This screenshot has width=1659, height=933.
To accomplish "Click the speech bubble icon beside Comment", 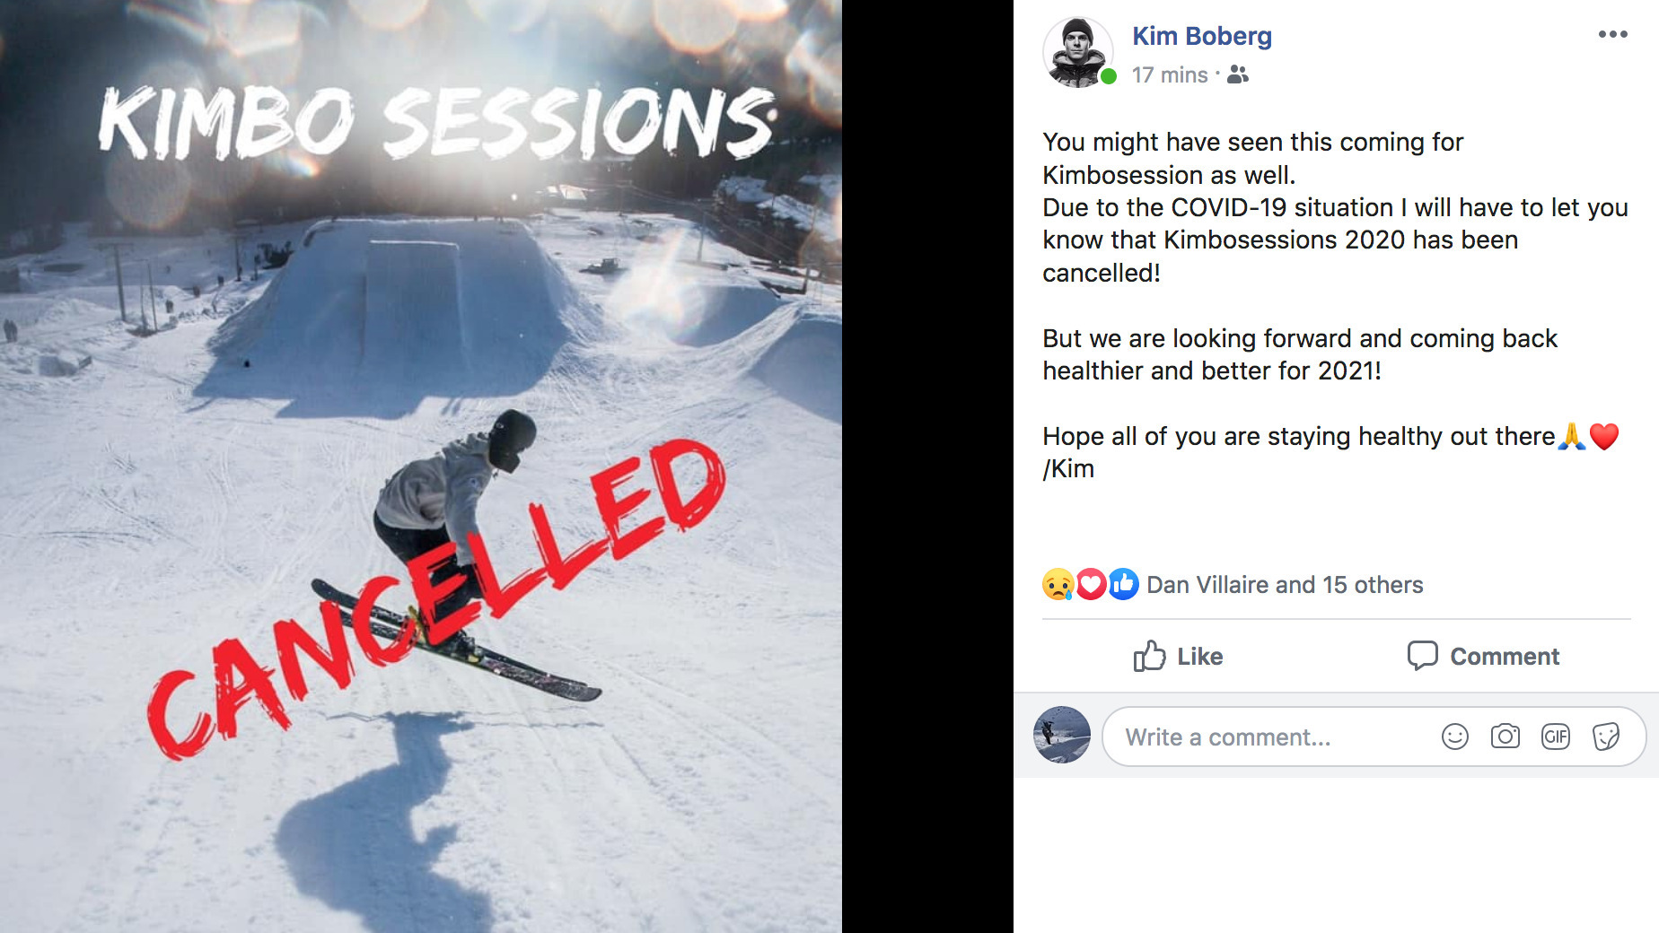I will [x=1422, y=656].
